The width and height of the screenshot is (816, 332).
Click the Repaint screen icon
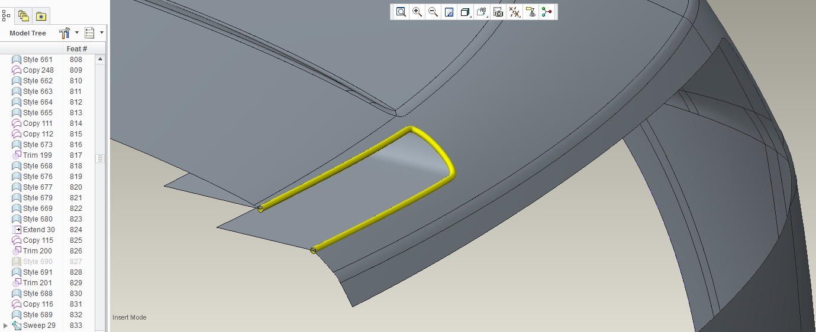click(449, 12)
